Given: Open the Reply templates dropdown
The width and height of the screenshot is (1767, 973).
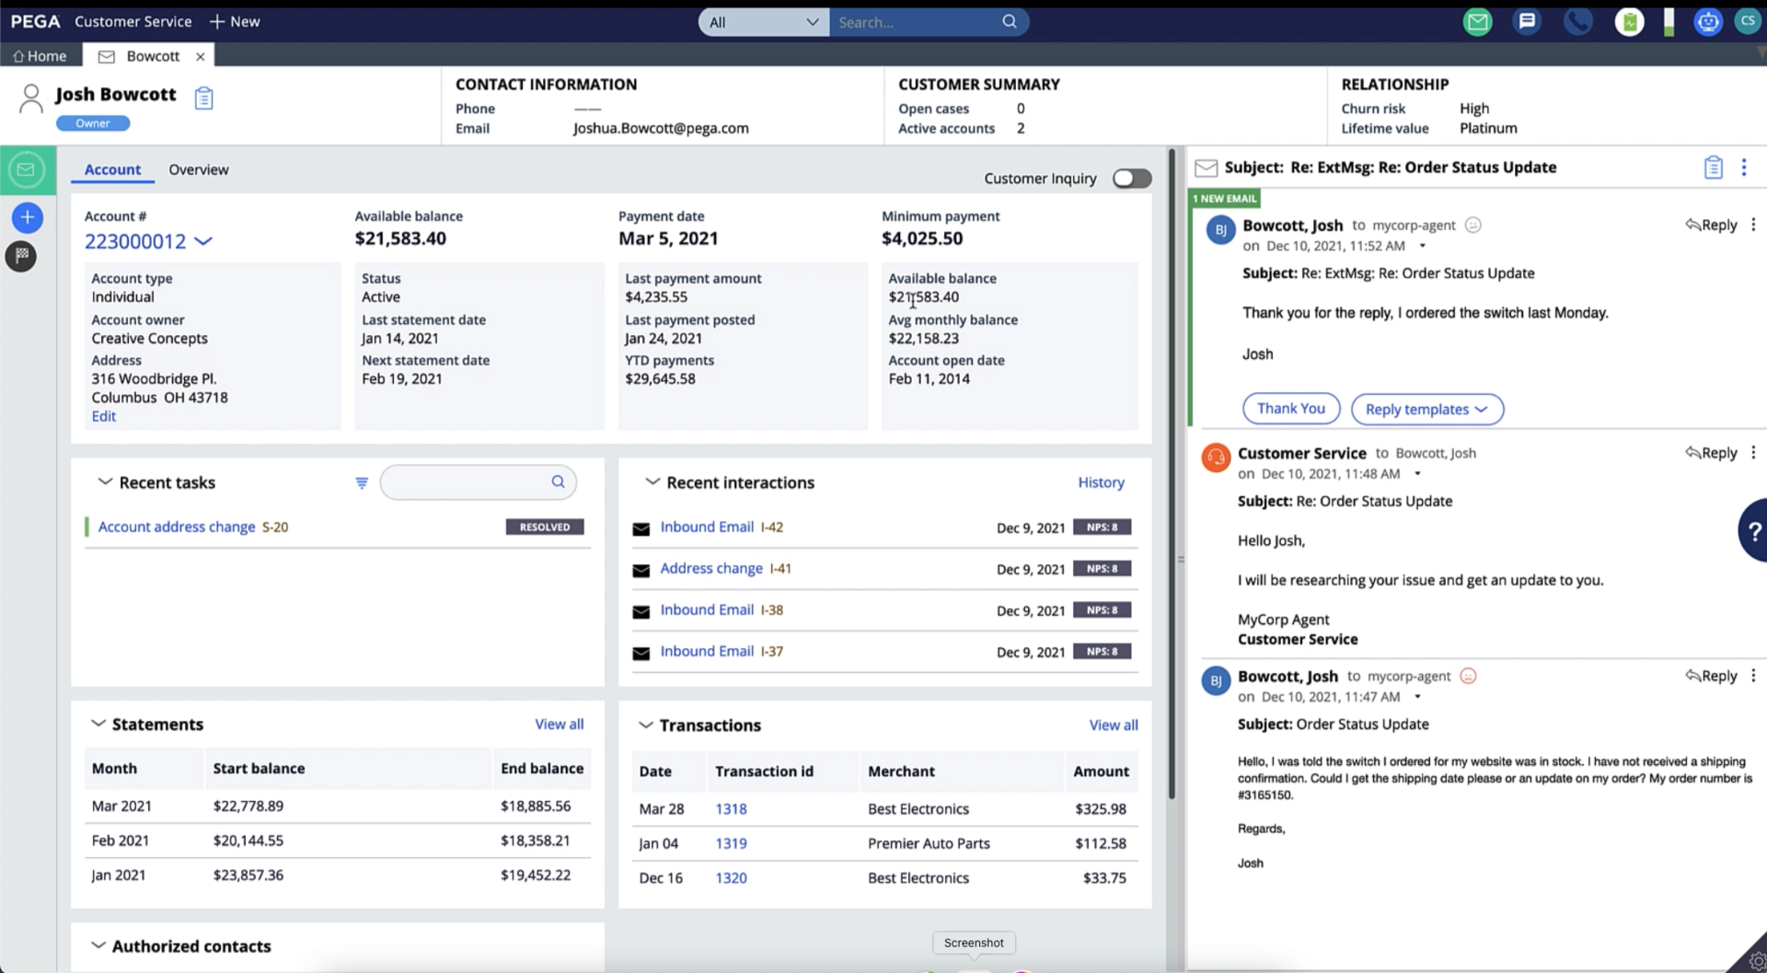Looking at the screenshot, I should (1426, 410).
